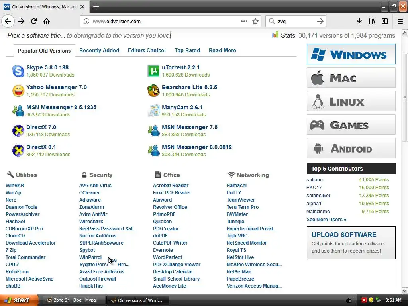The width and height of the screenshot is (408, 306).
Task: Click the uTorrent green icon
Action: (154, 71)
